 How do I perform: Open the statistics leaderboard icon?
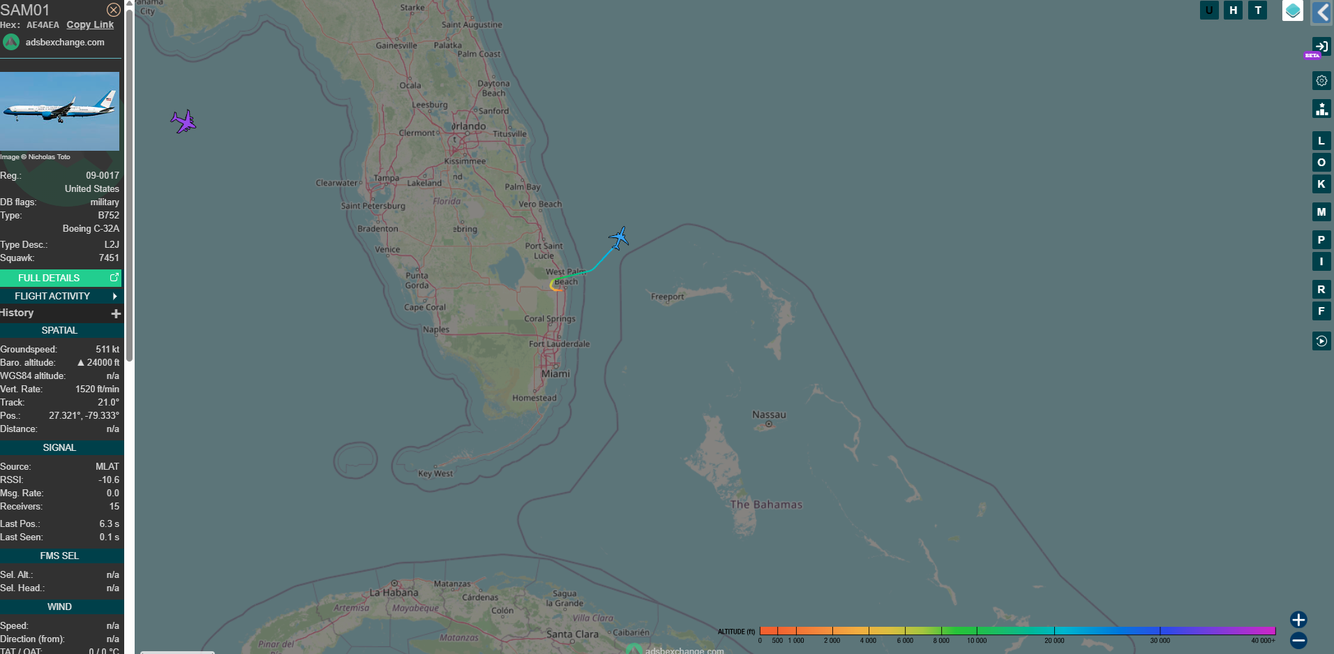coord(1321,109)
